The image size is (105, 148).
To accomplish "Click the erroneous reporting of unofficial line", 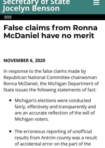I will click(x=53, y=132).
